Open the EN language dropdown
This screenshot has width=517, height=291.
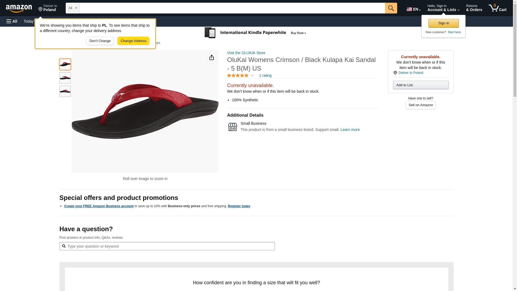pos(414,9)
